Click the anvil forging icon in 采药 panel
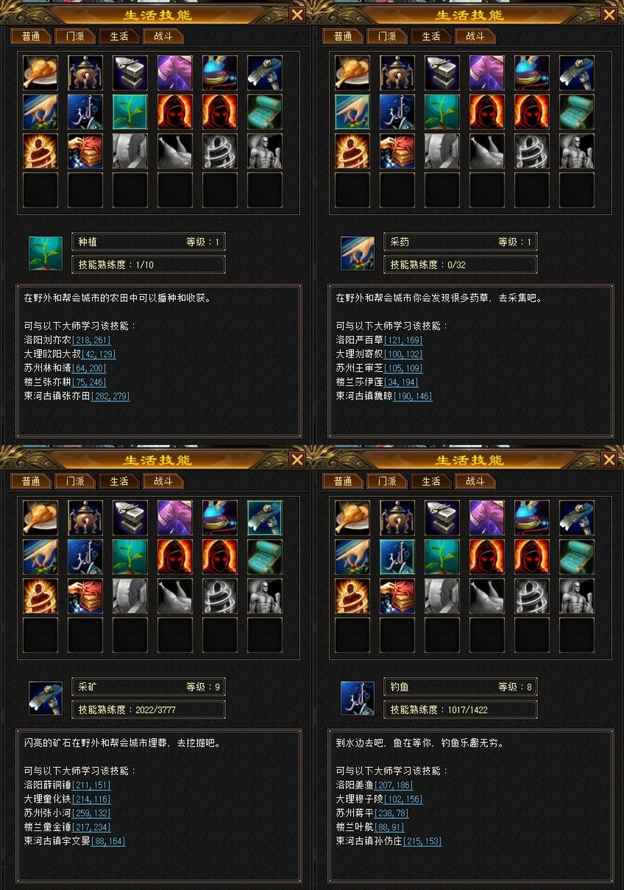The image size is (624, 890). point(442,73)
